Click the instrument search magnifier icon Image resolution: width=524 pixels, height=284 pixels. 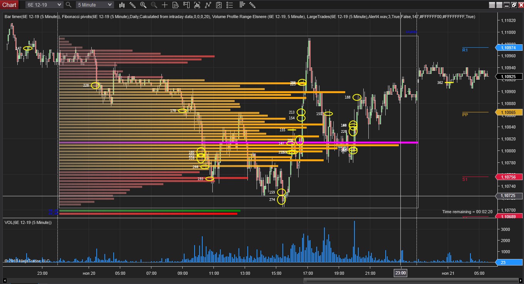pos(69,5)
